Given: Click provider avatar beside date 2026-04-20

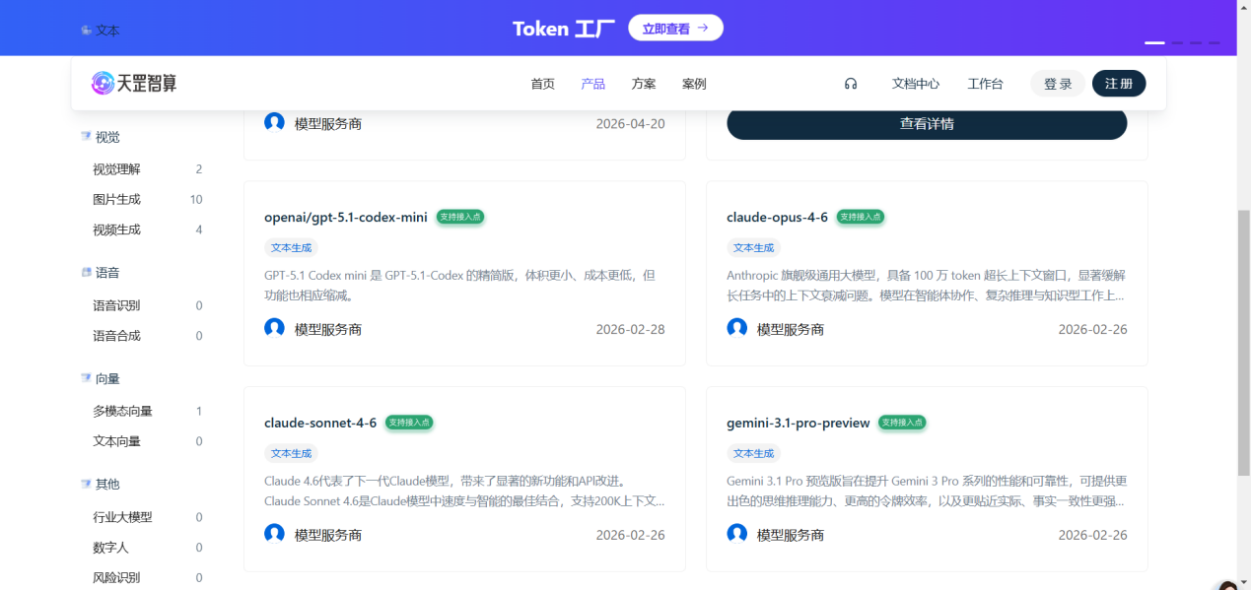Looking at the screenshot, I should click(274, 123).
